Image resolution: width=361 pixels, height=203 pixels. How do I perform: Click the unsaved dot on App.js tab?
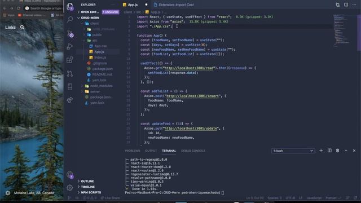coord(146,5)
